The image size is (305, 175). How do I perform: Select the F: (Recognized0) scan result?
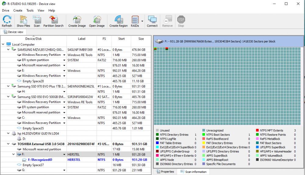(40, 160)
